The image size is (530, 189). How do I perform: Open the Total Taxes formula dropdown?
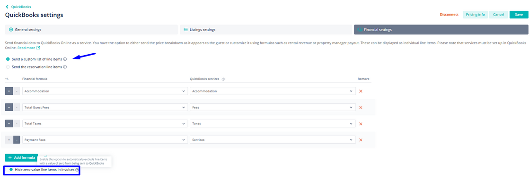click(x=105, y=123)
